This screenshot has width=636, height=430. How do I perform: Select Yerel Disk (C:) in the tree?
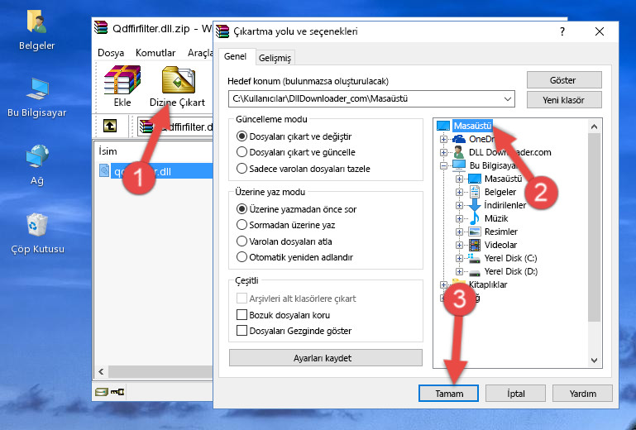(x=510, y=258)
